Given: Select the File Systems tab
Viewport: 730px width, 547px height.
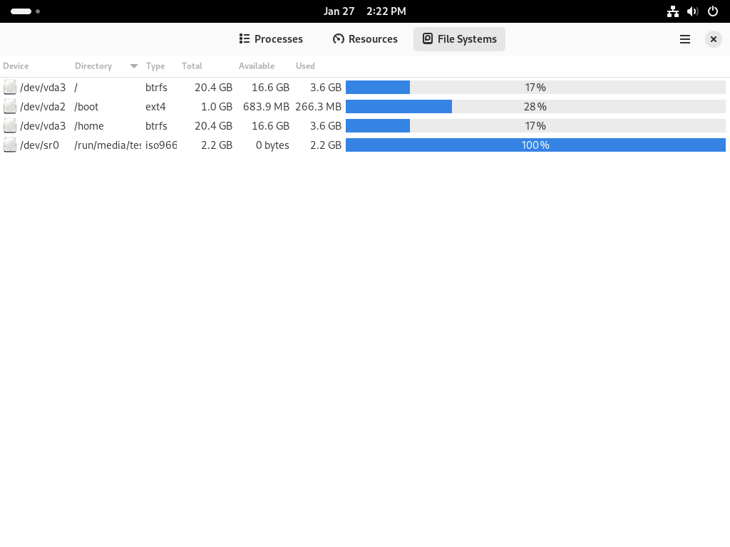Looking at the screenshot, I should 460,39.
